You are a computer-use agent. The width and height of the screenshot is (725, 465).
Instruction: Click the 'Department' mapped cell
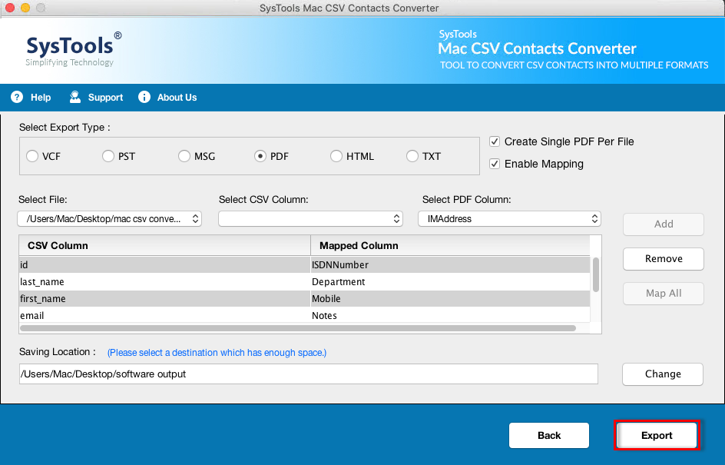[450, 282]
